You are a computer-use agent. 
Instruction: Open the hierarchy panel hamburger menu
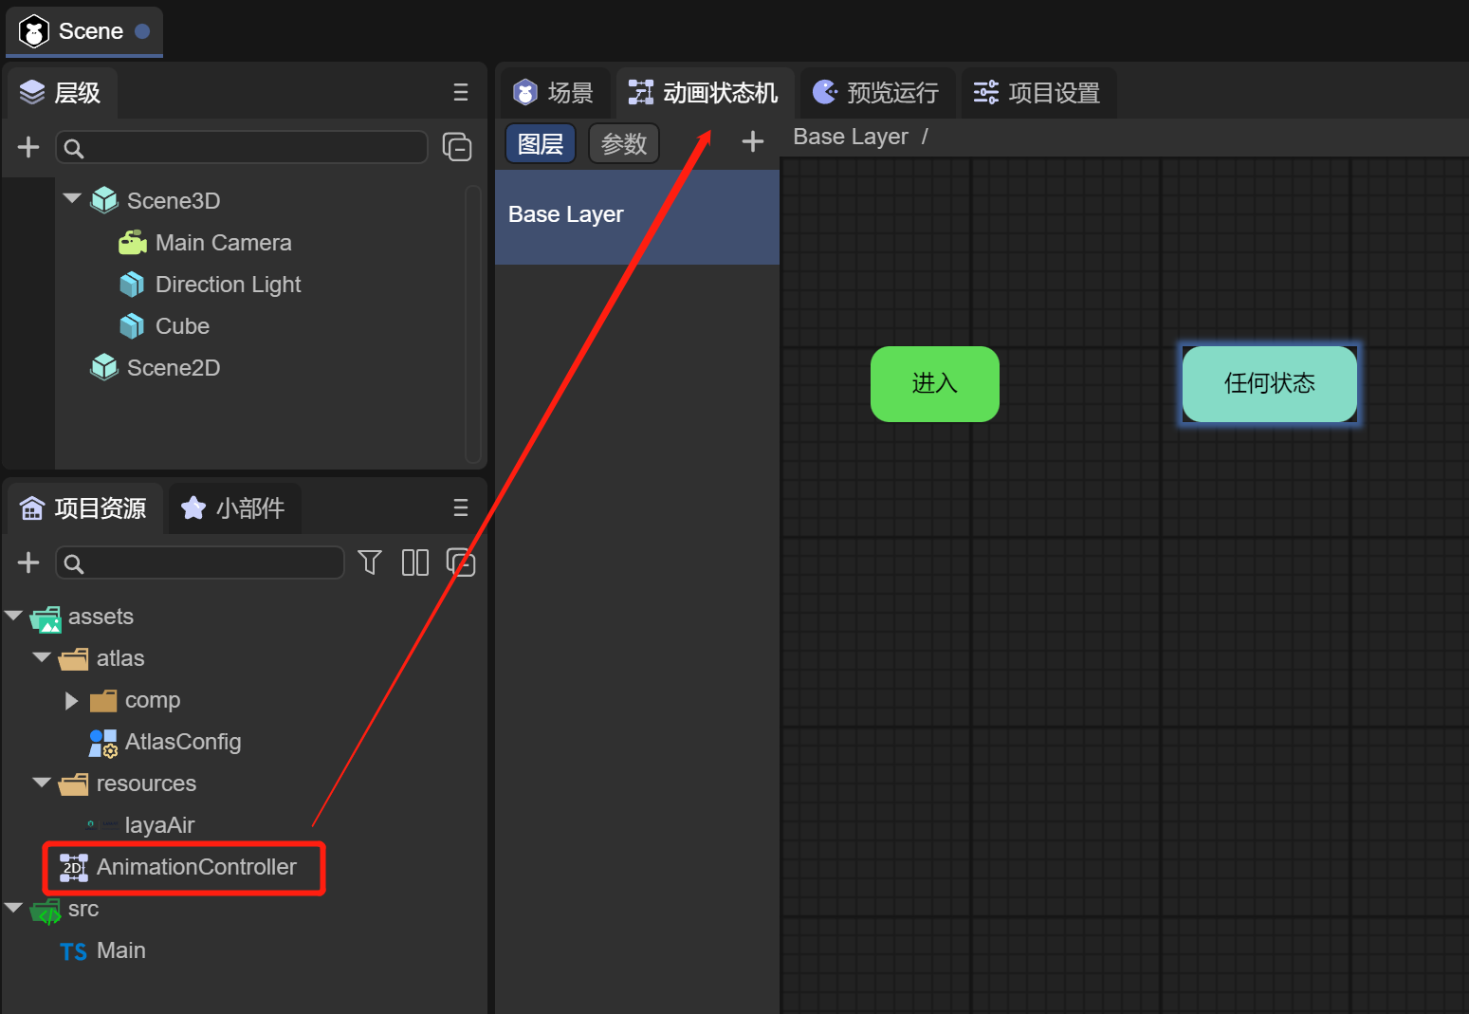coord(461,92)
